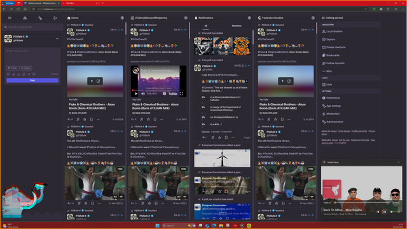The image size is (407, 229).
Task: Click the Media Player seek bar
Action: coord(363,202)
